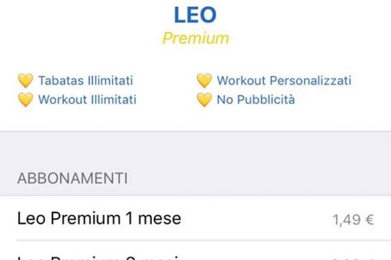The height and width of the screenshot is (260, 391).
Task: Click the heart icon next to No Pubblicità
Action: [x=204, y=99]
